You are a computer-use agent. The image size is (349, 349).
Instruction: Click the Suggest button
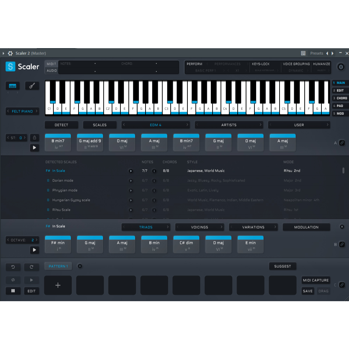click(x=282, y=266)
